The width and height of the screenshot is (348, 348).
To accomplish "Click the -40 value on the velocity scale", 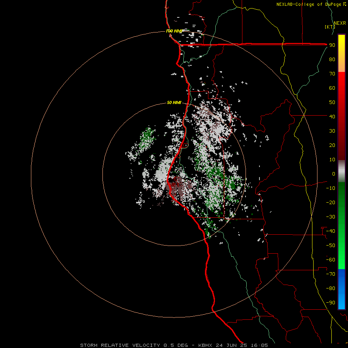I will pos(331,231).
